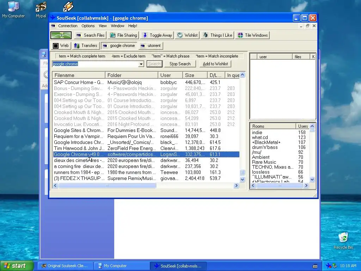This screenshot has height=271, width=361.
Task: Open the Wishlist toolbar button
Action: pos(188,35)
